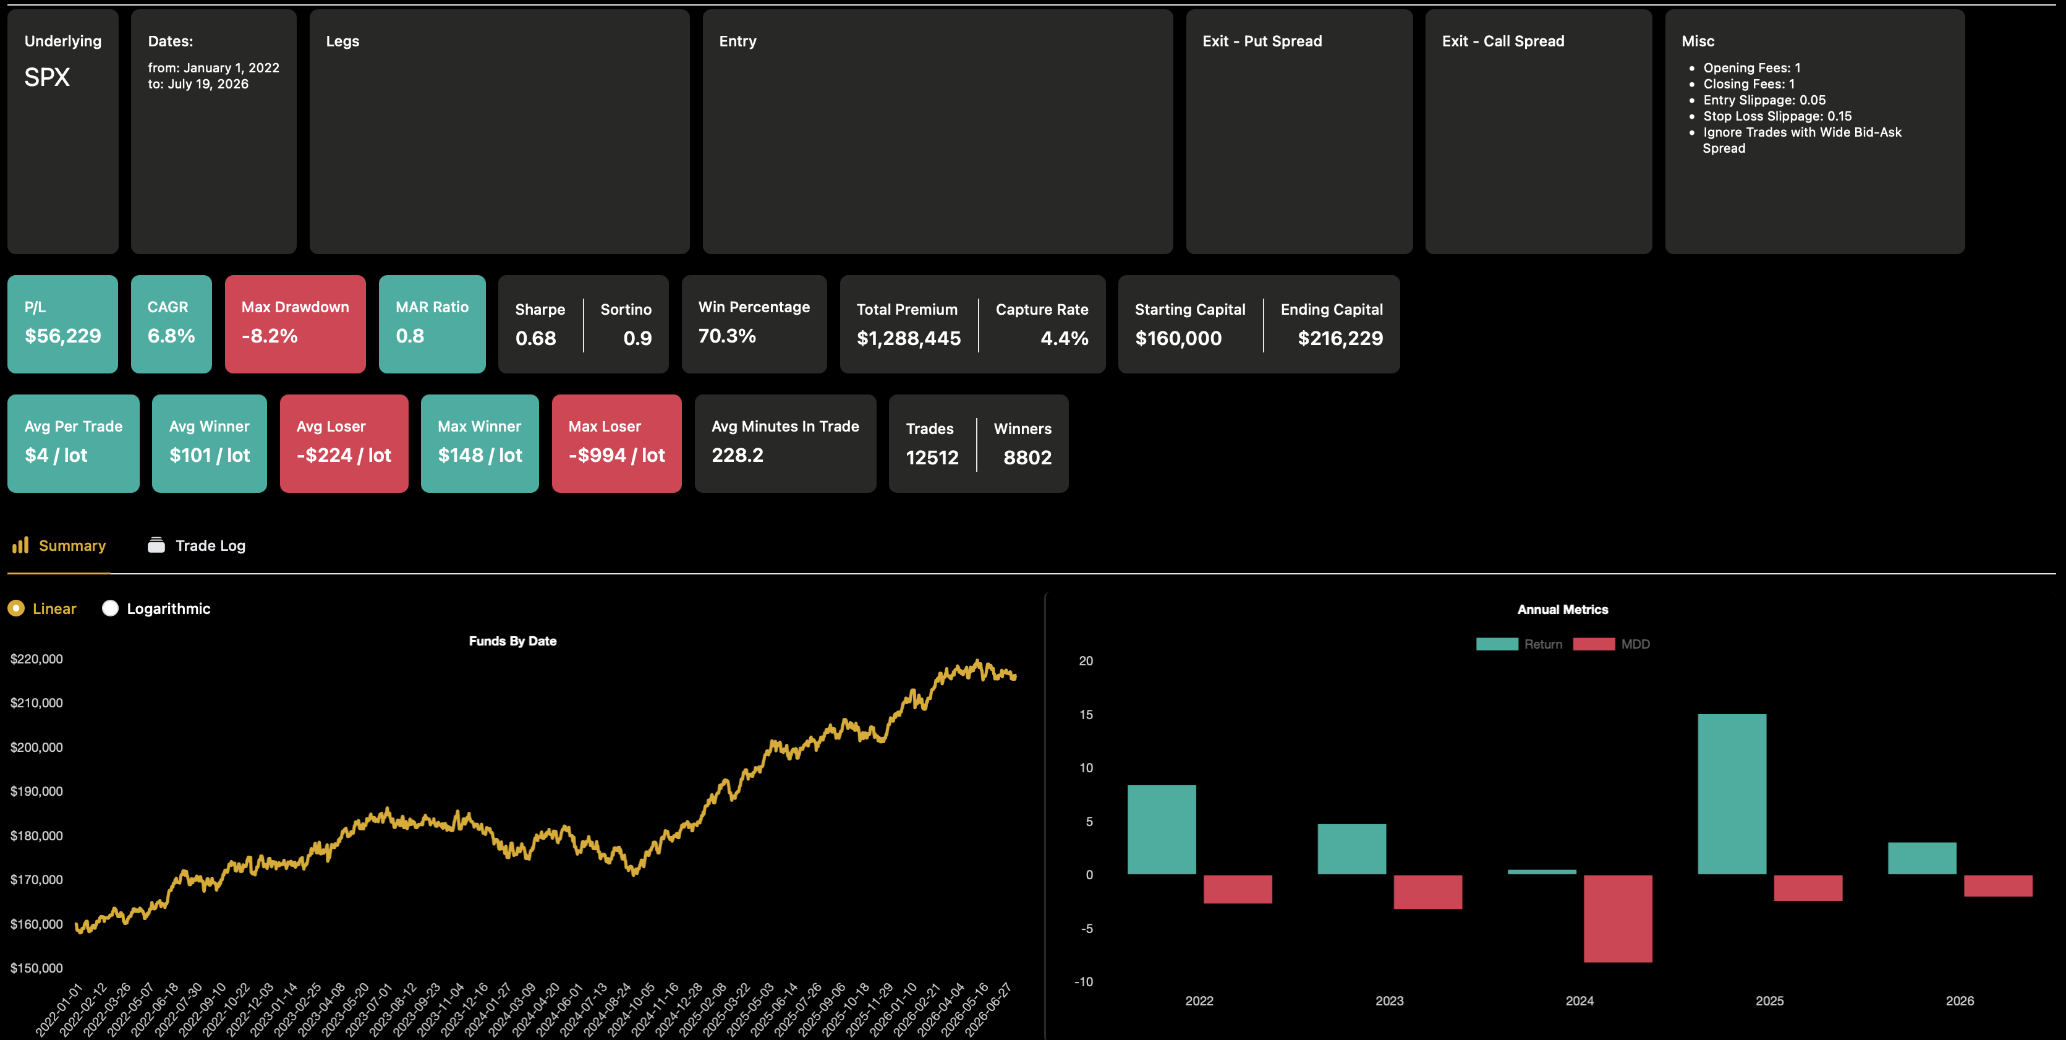Click the Starting Capital $160,000 value
The height and width of the screenshot is (1040, 2066).
(x=1178, y=339)
